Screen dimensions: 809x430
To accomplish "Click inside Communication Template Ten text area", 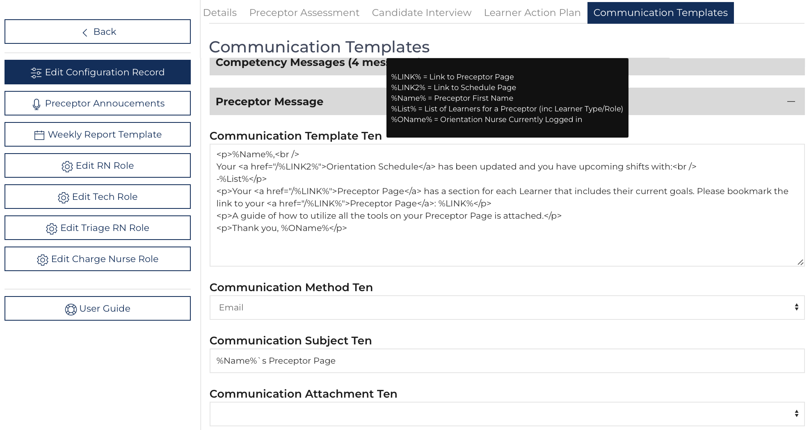I will tap(507, 205).
